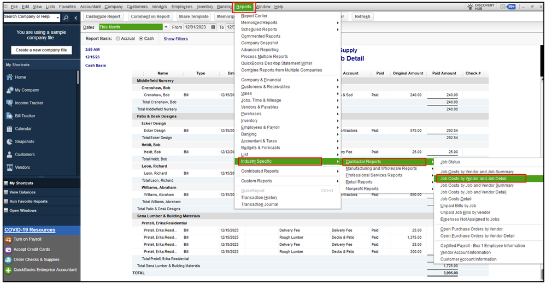Open the Banking menu

pyautogui.click(x=224, y=7)
